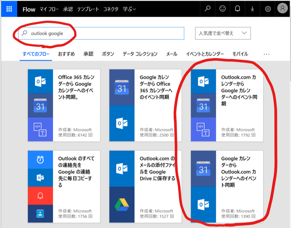
Task: Switch to the データ コレクション tab
Action: 140,54
